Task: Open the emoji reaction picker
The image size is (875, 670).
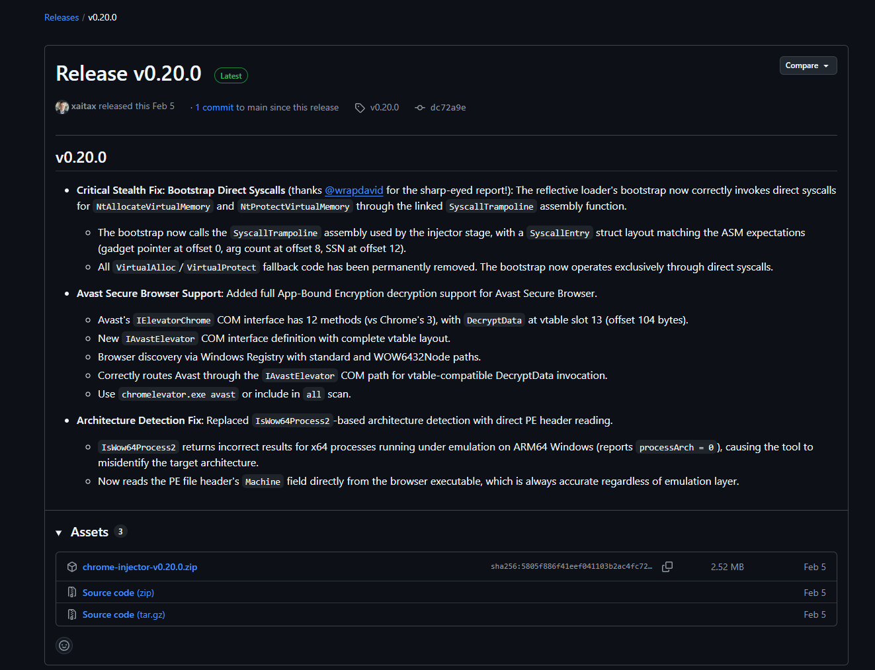Action: pos(64,646)
